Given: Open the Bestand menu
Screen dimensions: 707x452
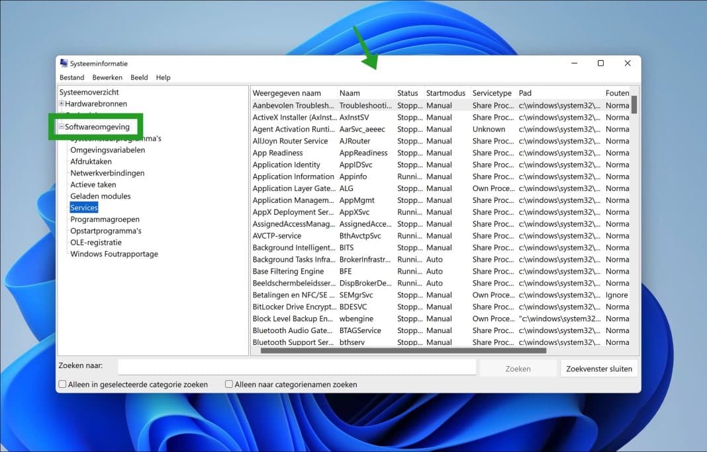Looking at the screenshot, I should click(71, 77).
